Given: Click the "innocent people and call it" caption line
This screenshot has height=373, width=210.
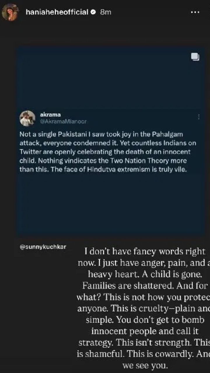Looking at the screenshot, I should point(145,331).
